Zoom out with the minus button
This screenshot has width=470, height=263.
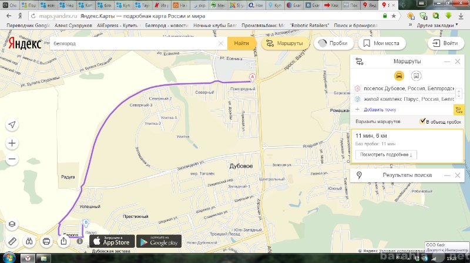pos(12,159)
